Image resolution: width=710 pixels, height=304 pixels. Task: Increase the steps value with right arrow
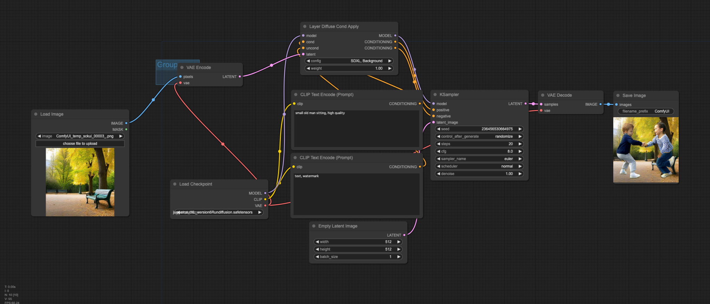point(520,144)
